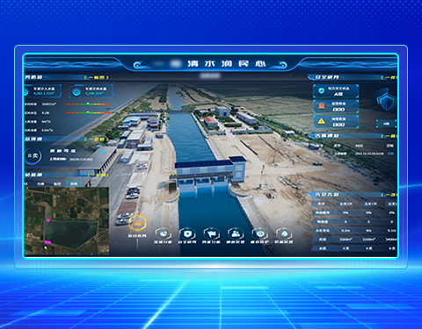Open the water droplet hexagon icon
The image size is (422, 329).
tap(284, 234)
